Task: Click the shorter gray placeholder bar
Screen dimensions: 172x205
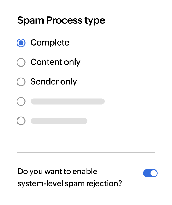Action: tap(59, 121)
